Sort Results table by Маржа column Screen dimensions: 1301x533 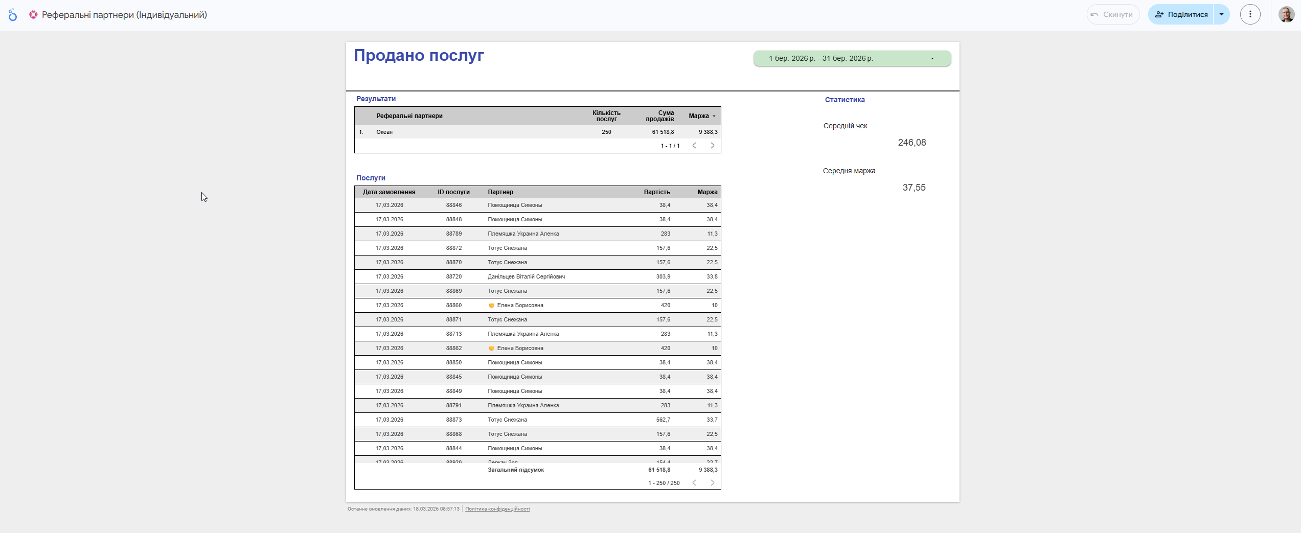(x=698, y=116)
